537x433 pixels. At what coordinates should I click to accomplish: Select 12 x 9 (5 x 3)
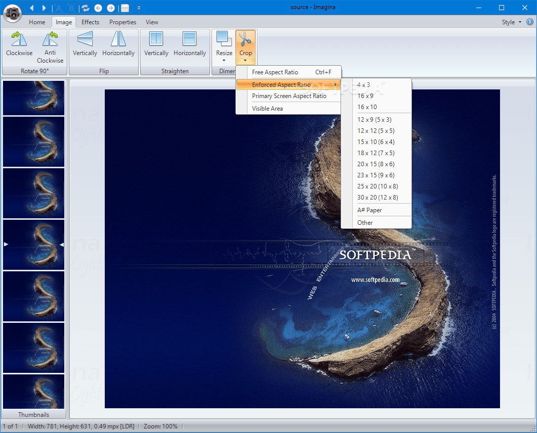tap(377, 120)
